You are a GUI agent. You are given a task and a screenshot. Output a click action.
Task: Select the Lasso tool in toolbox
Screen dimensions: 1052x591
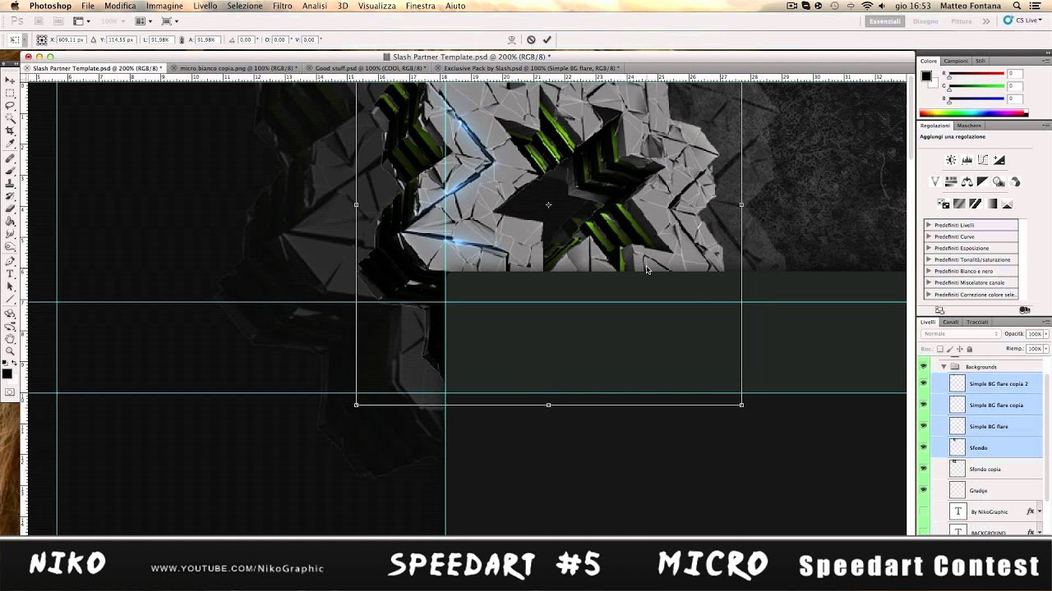(x=10, y=106)
